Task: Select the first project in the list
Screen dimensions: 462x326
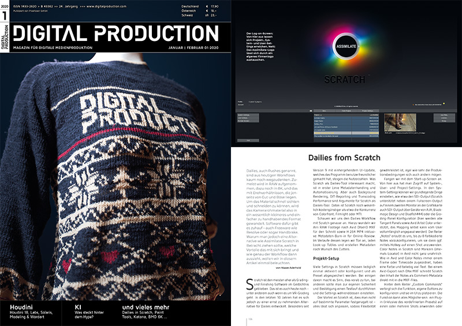Action: [346, 118]
